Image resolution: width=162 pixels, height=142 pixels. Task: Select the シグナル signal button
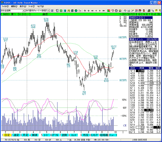coord(55,135)
